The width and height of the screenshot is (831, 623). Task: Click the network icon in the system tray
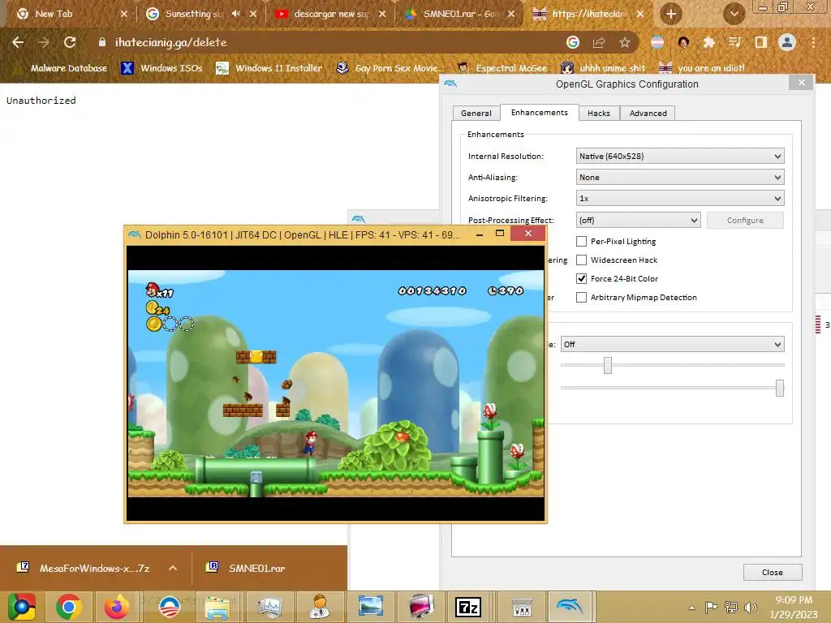[731, 607]
